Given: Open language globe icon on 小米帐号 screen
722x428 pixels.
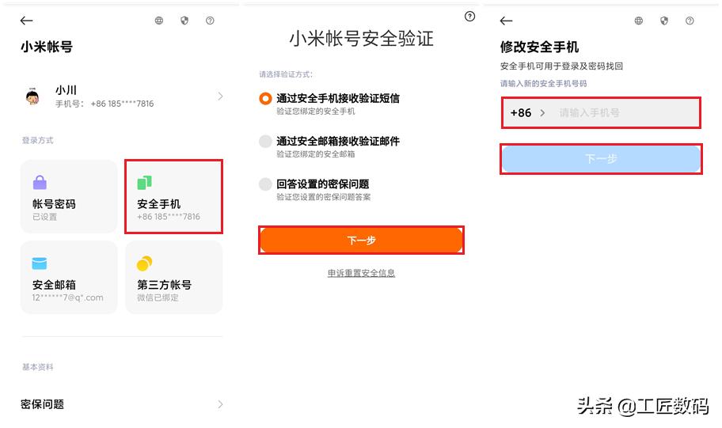Looking at the screenshot, I should pyautogui.click(x=159, y=21).
